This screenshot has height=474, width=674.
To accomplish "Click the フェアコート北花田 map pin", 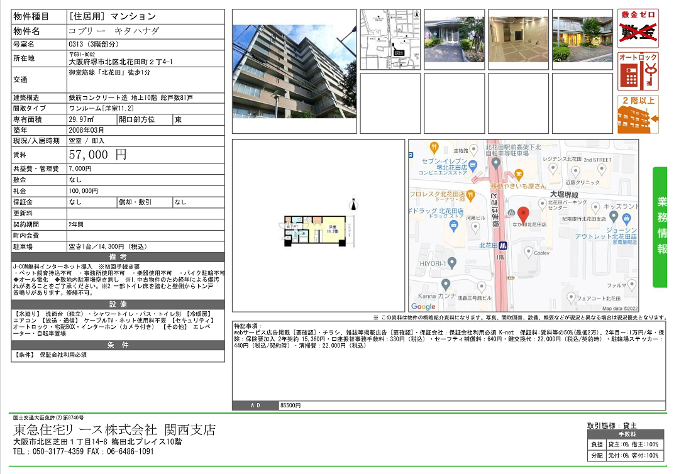I will 571,297.
